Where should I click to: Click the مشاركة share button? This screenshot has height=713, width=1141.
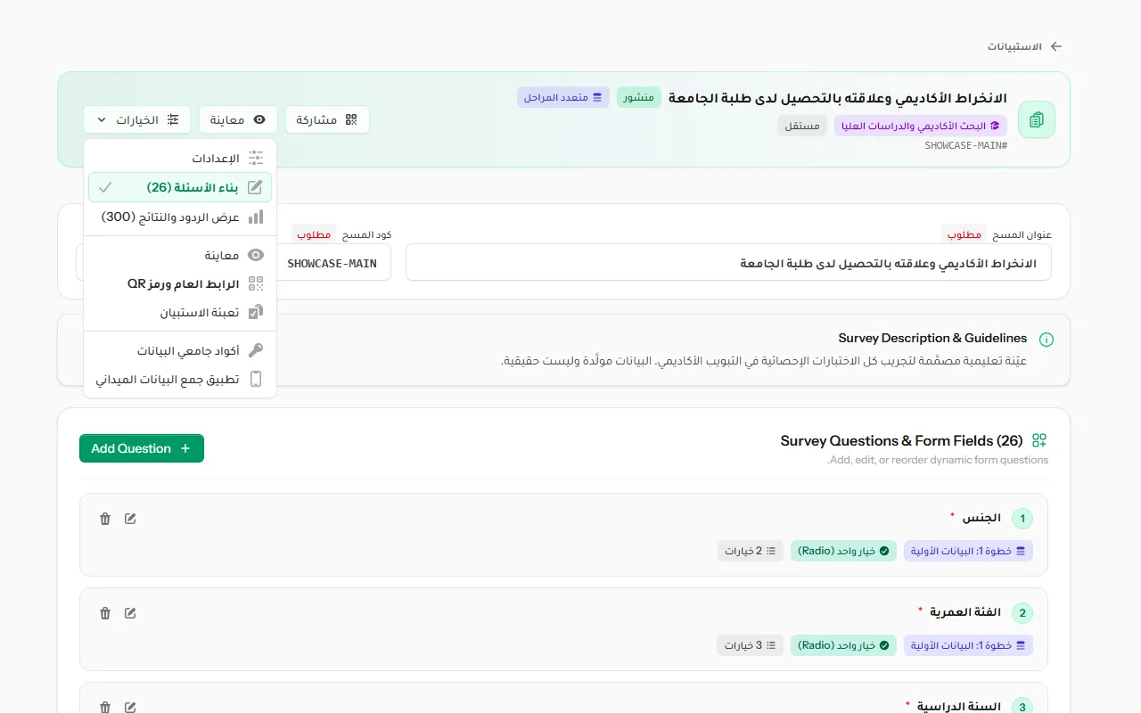click(x=327, y=119)
